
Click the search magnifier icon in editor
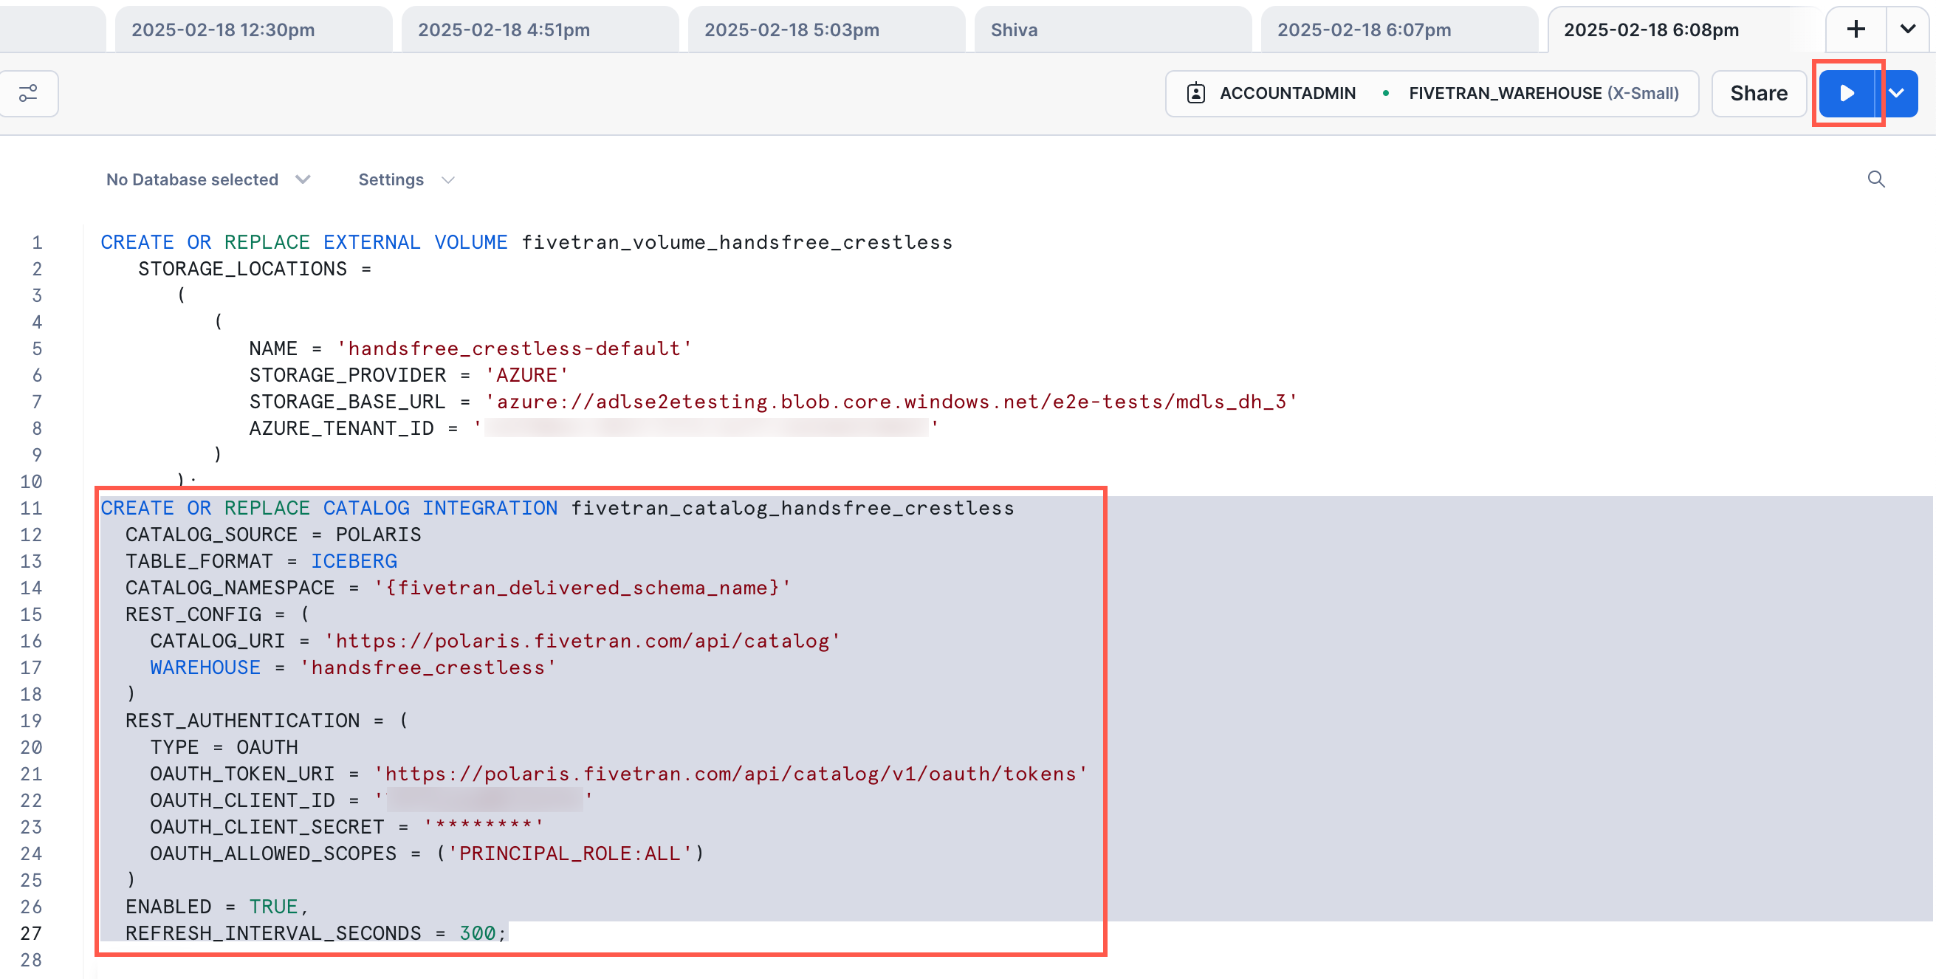click(1876, 179)
